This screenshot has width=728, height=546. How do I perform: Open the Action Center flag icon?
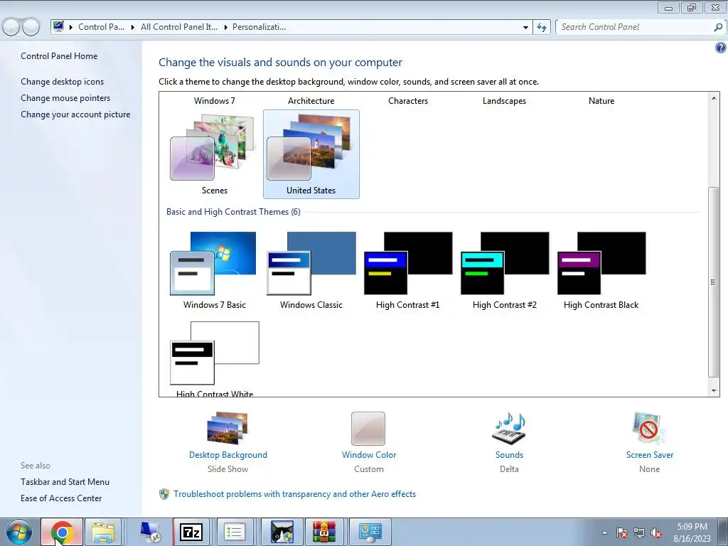[x=621, y=532]
